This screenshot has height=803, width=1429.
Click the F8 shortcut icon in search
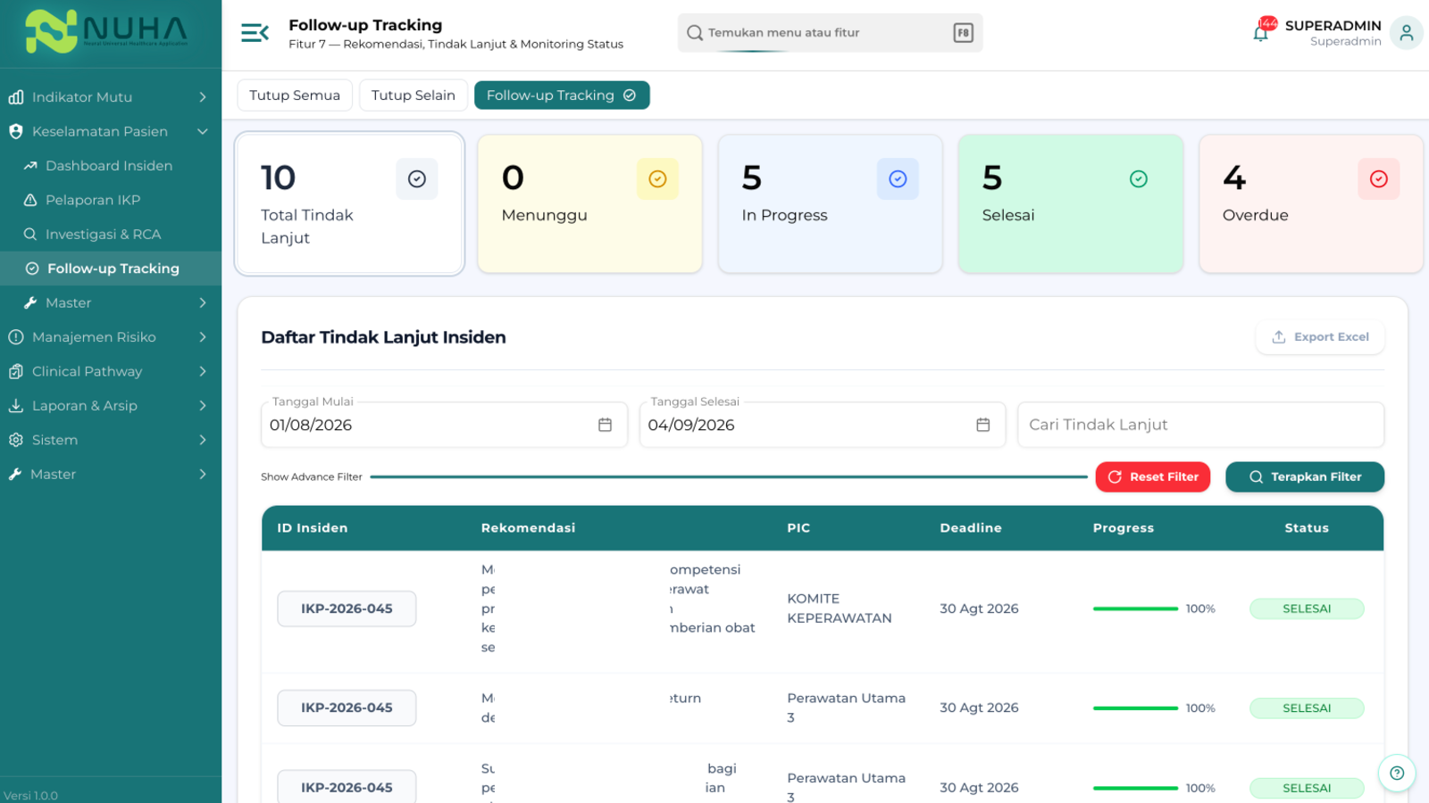coord(963,33)
